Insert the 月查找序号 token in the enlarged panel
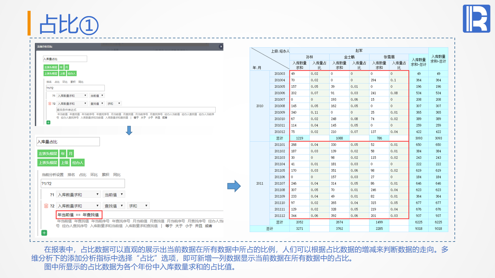 click(x=196, y=221)
